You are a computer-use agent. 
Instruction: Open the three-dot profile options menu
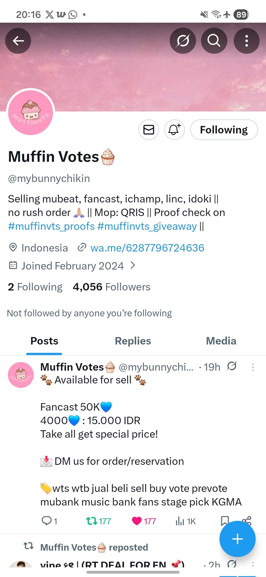click(247, 41)
